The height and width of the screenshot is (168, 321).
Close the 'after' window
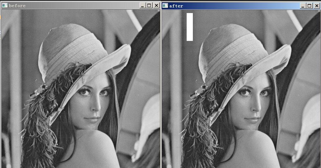[317, 6]
